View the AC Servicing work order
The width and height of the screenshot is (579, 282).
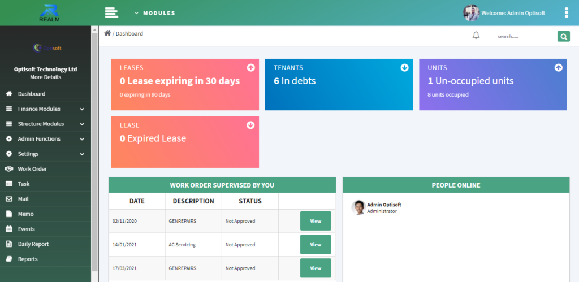[x=316, y=244]
